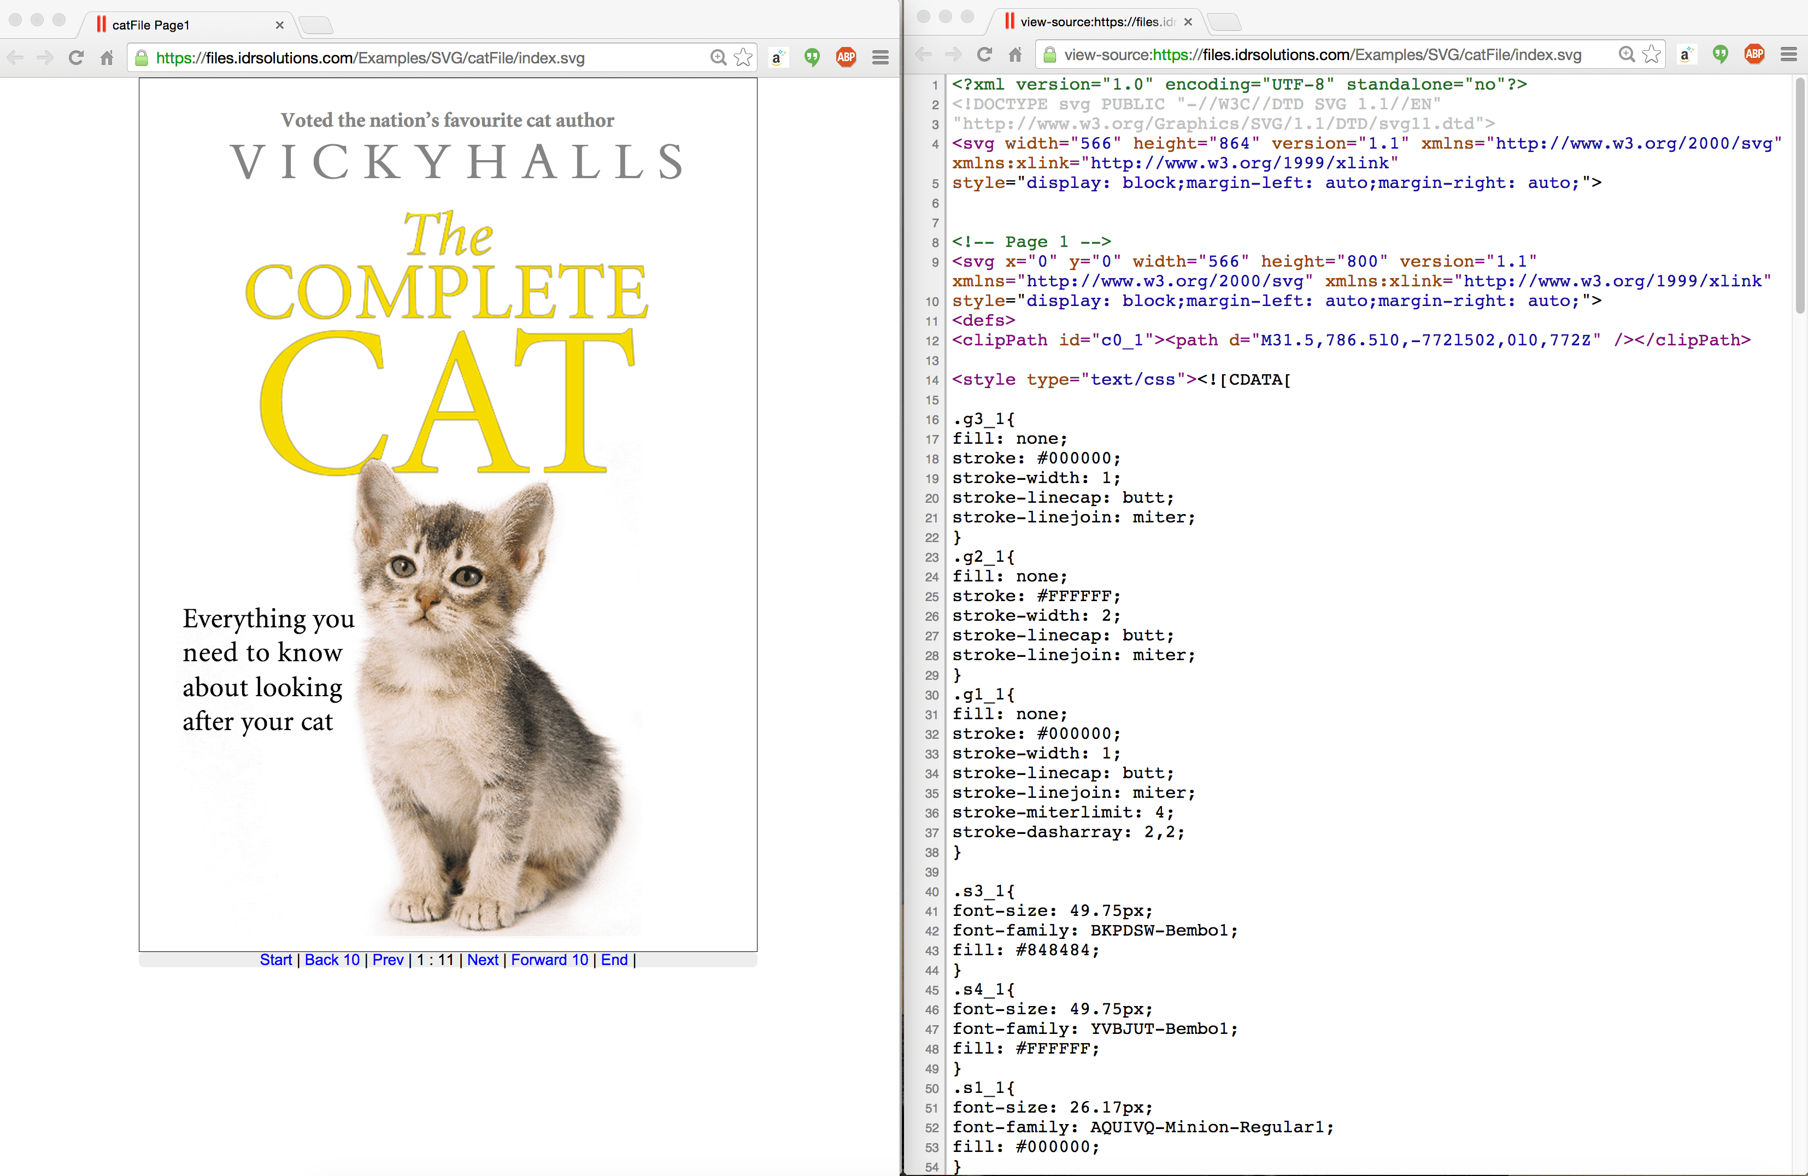Screen dimensions: 1808x1176
Task: Open new tab in left browser window
Action: tap(316, 26)
